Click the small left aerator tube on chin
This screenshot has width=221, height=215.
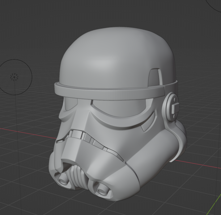coord(63,179)
